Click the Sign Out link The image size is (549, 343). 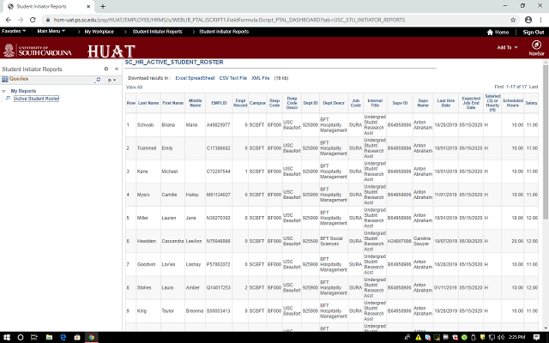534,33
